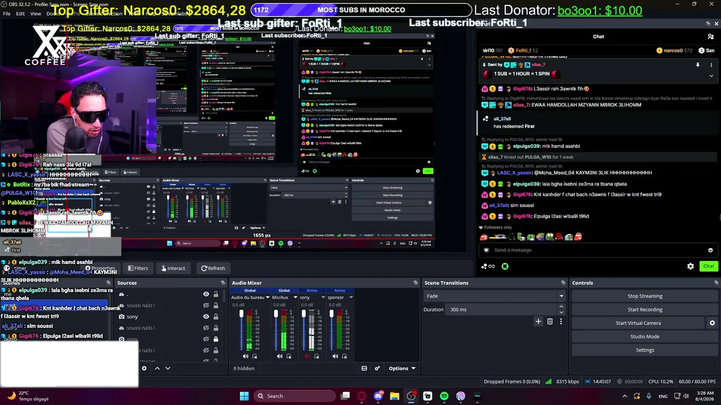The width and height of the screenshot is (721, 405).
Task: Open Spotify from the taskbar
Action: (444, 396)
